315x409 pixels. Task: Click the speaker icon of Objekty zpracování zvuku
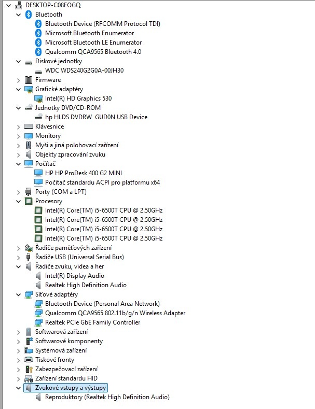pos(29,154)
